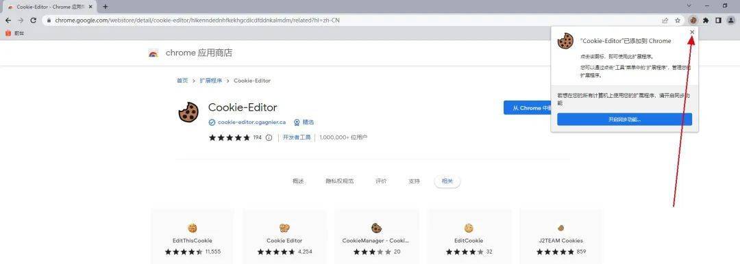Click the Cookie-Editor page title text
740x264 pixels.
(243, 107)
